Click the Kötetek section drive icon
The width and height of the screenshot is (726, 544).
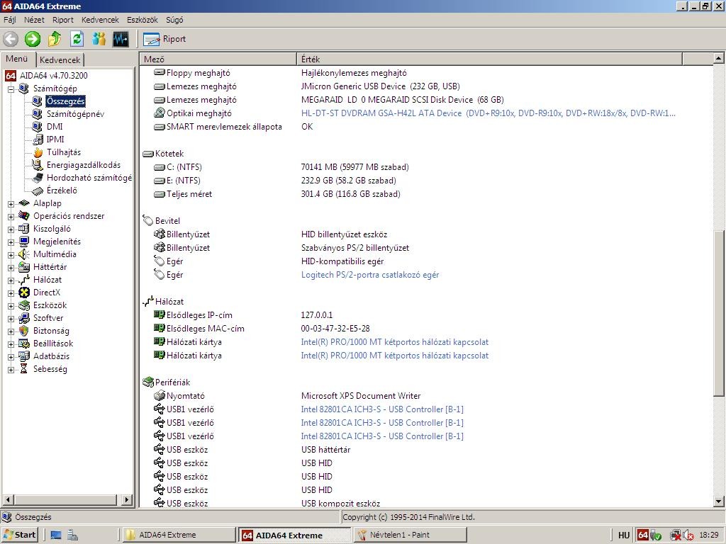point(148,154)
